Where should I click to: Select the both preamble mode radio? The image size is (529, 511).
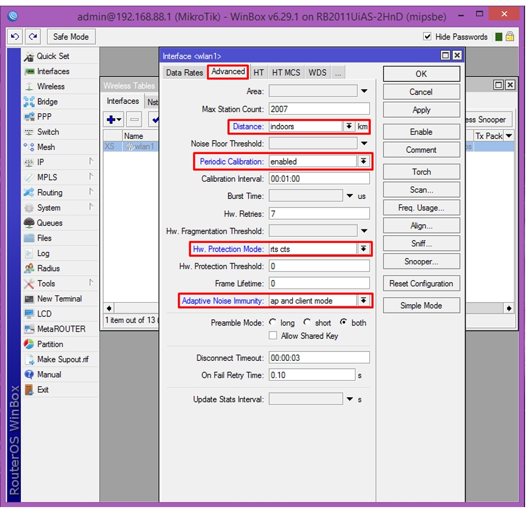(x=344, y=322)
